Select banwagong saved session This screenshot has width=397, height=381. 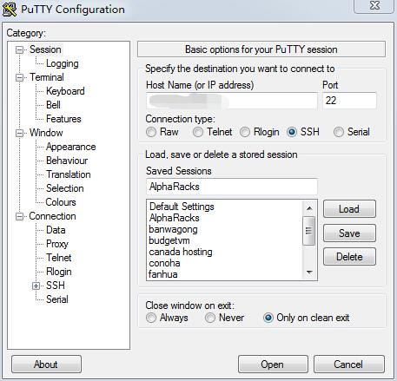[173, 229]
